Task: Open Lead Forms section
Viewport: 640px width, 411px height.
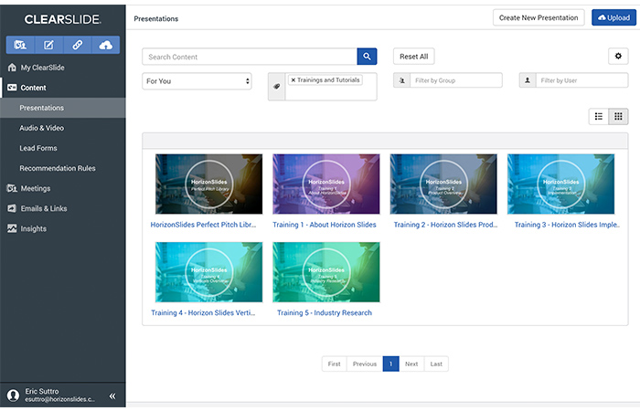Action: click(x=38, y=148)
